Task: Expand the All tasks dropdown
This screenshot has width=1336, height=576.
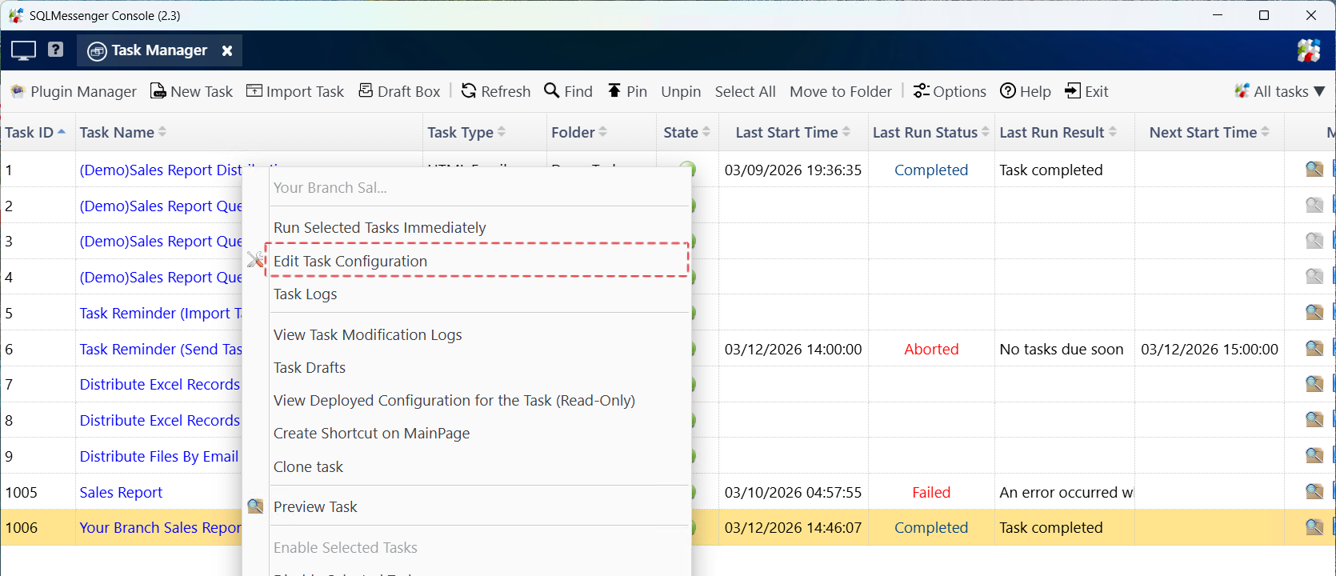Action: pyautogui.click(x=1280, y=91)
